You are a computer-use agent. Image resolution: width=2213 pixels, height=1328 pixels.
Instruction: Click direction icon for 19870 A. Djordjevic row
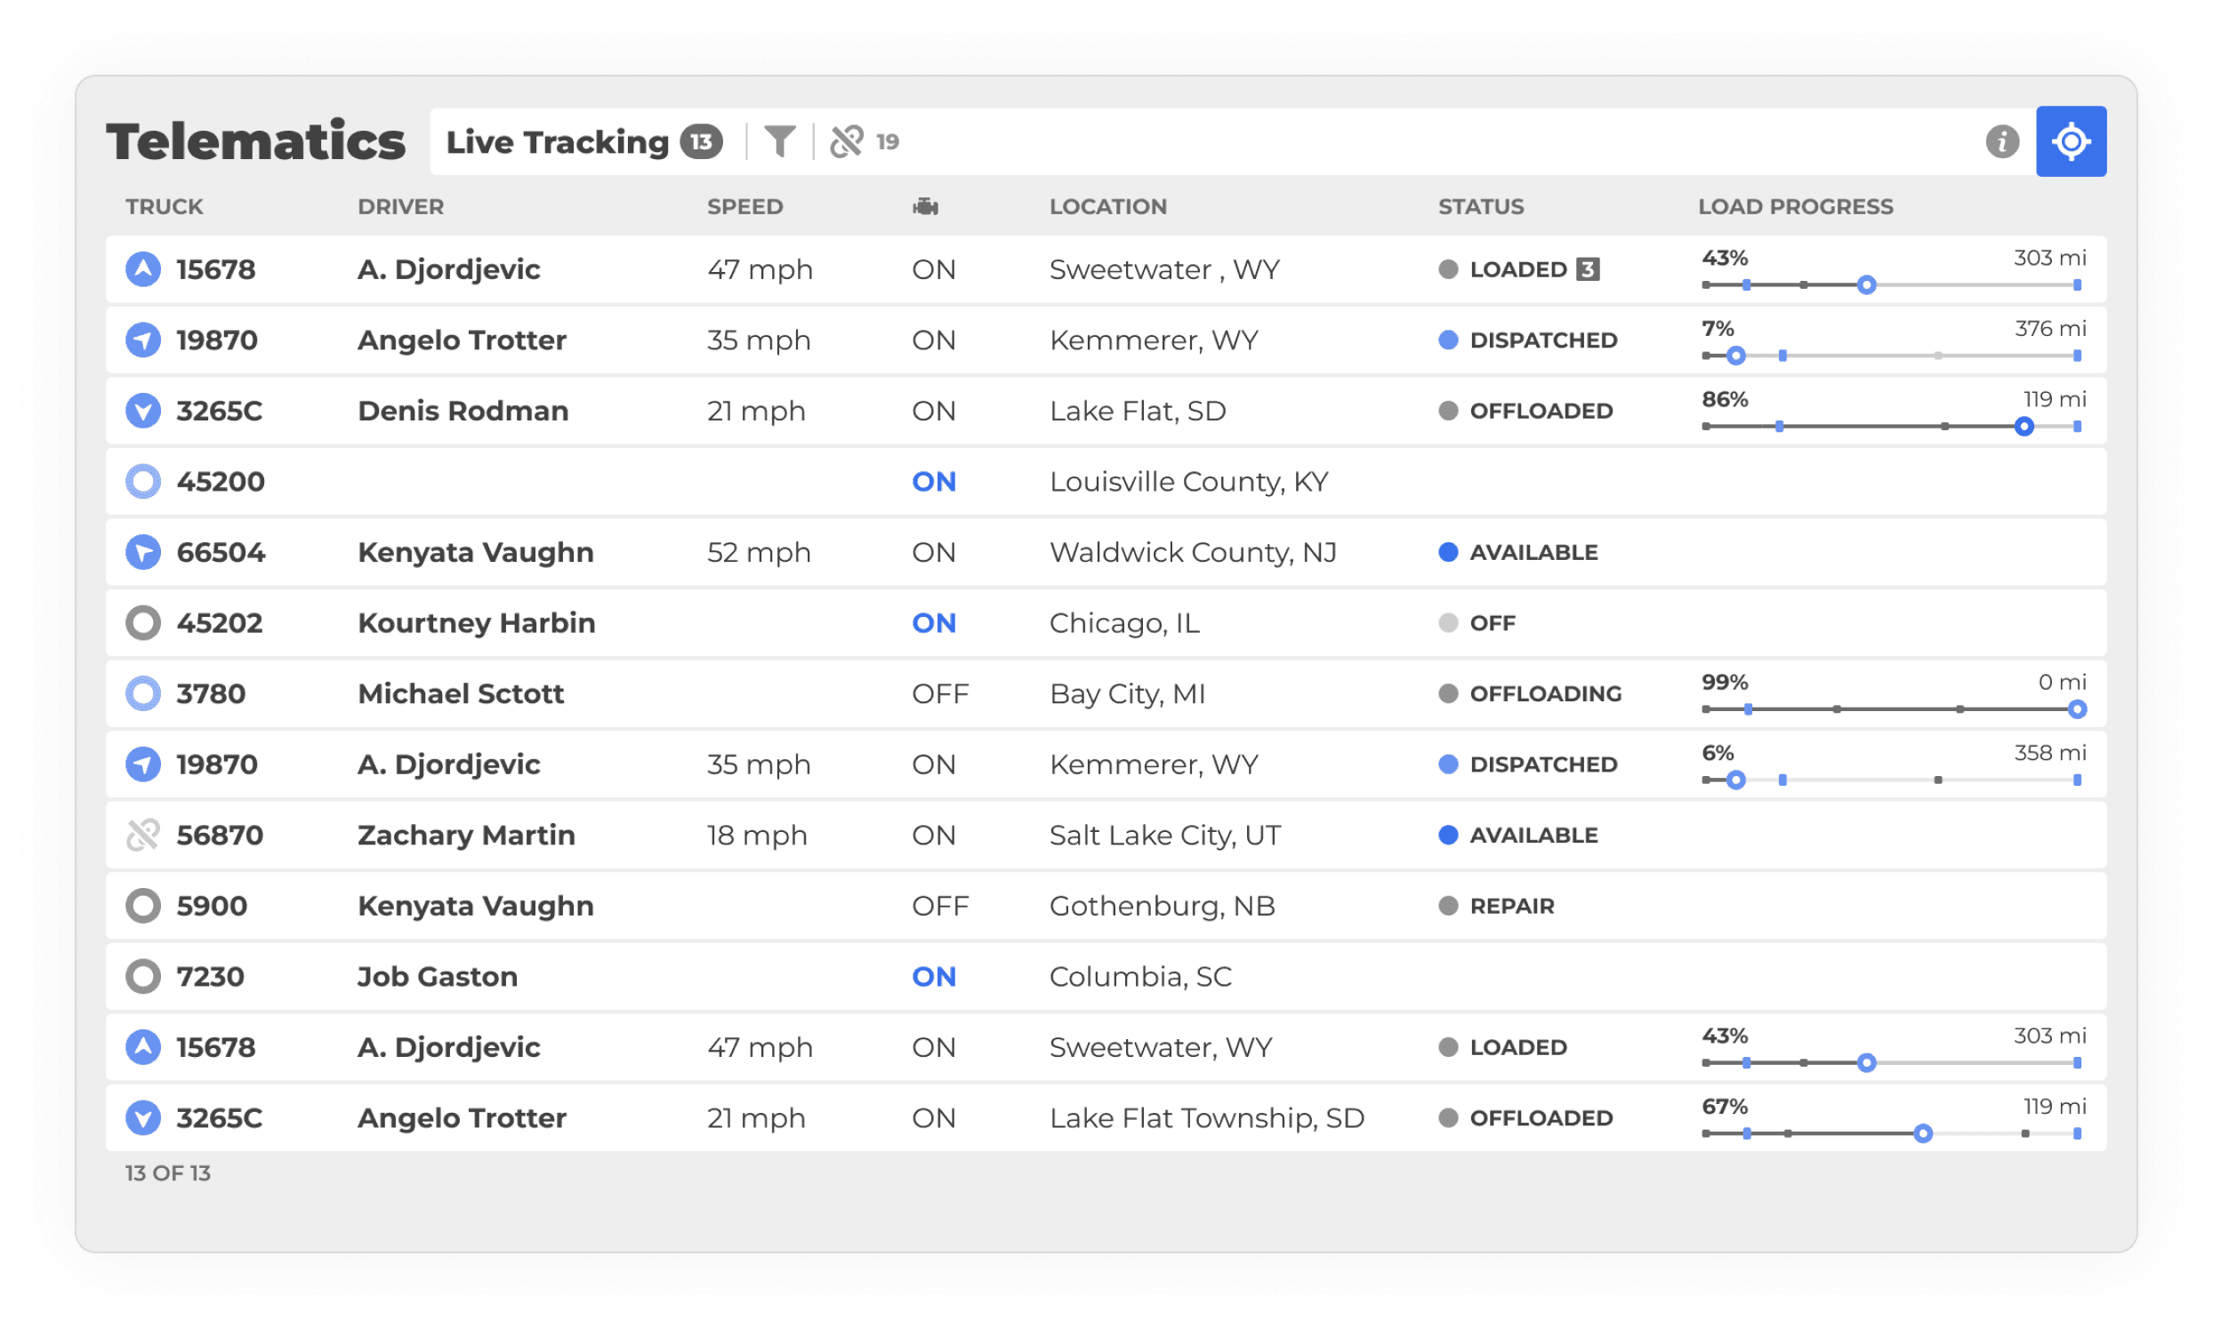coord(143,764)
